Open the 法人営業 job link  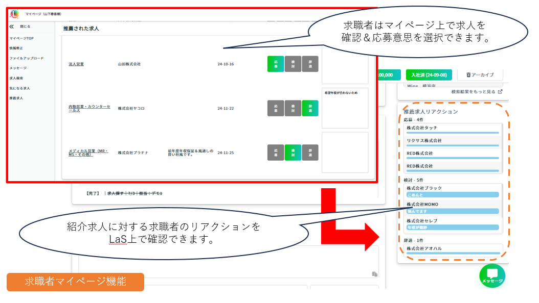point(76,64)
